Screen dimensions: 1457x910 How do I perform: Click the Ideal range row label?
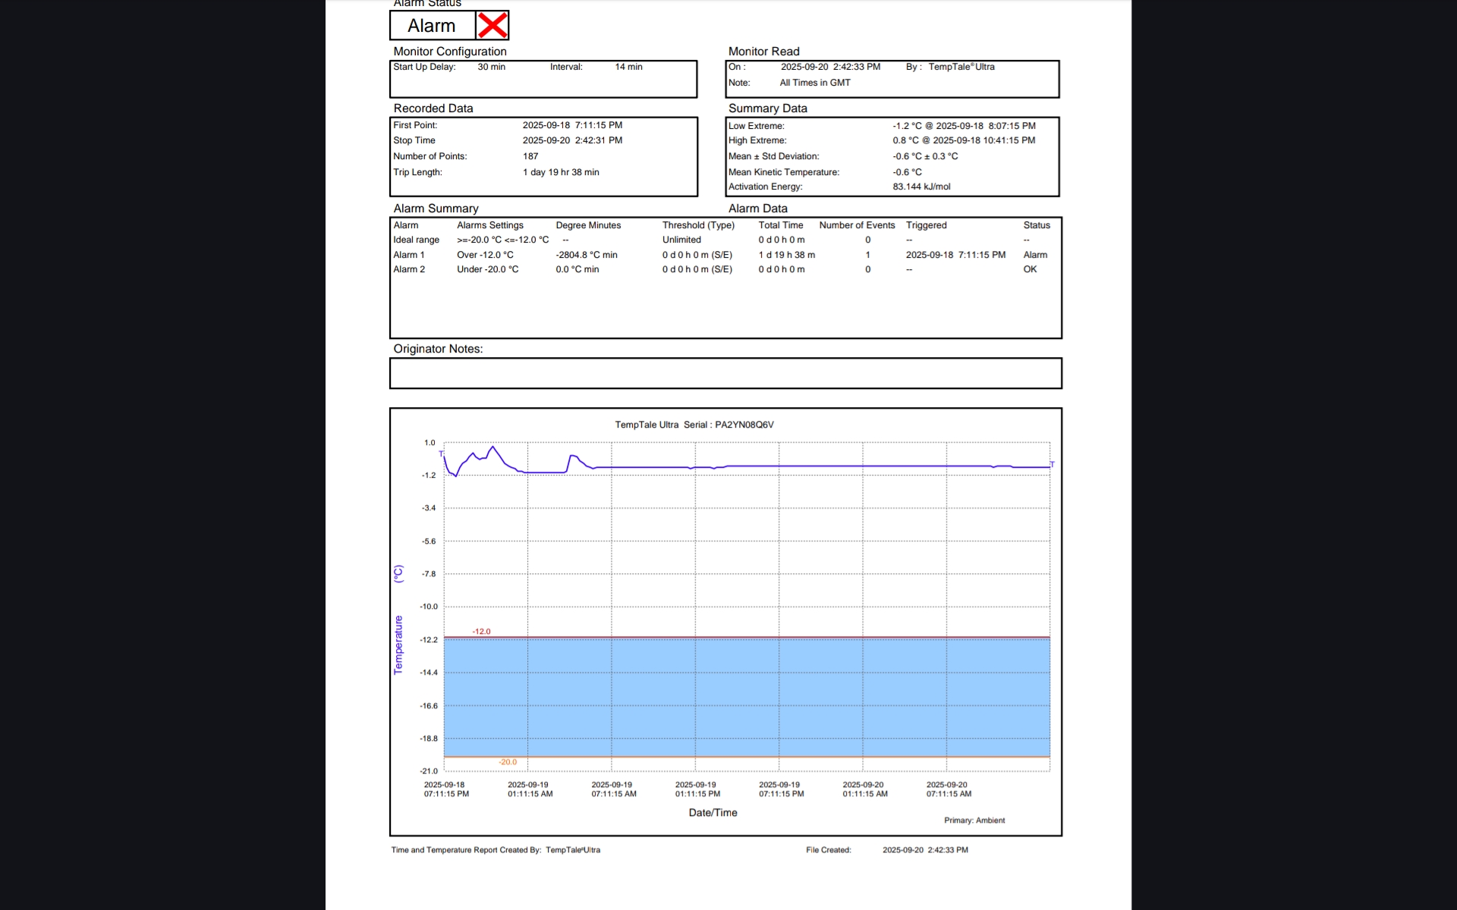coord(416,240)
